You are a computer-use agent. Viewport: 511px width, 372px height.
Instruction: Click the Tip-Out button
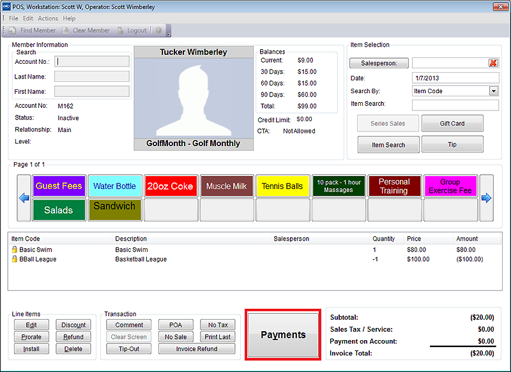129,349
